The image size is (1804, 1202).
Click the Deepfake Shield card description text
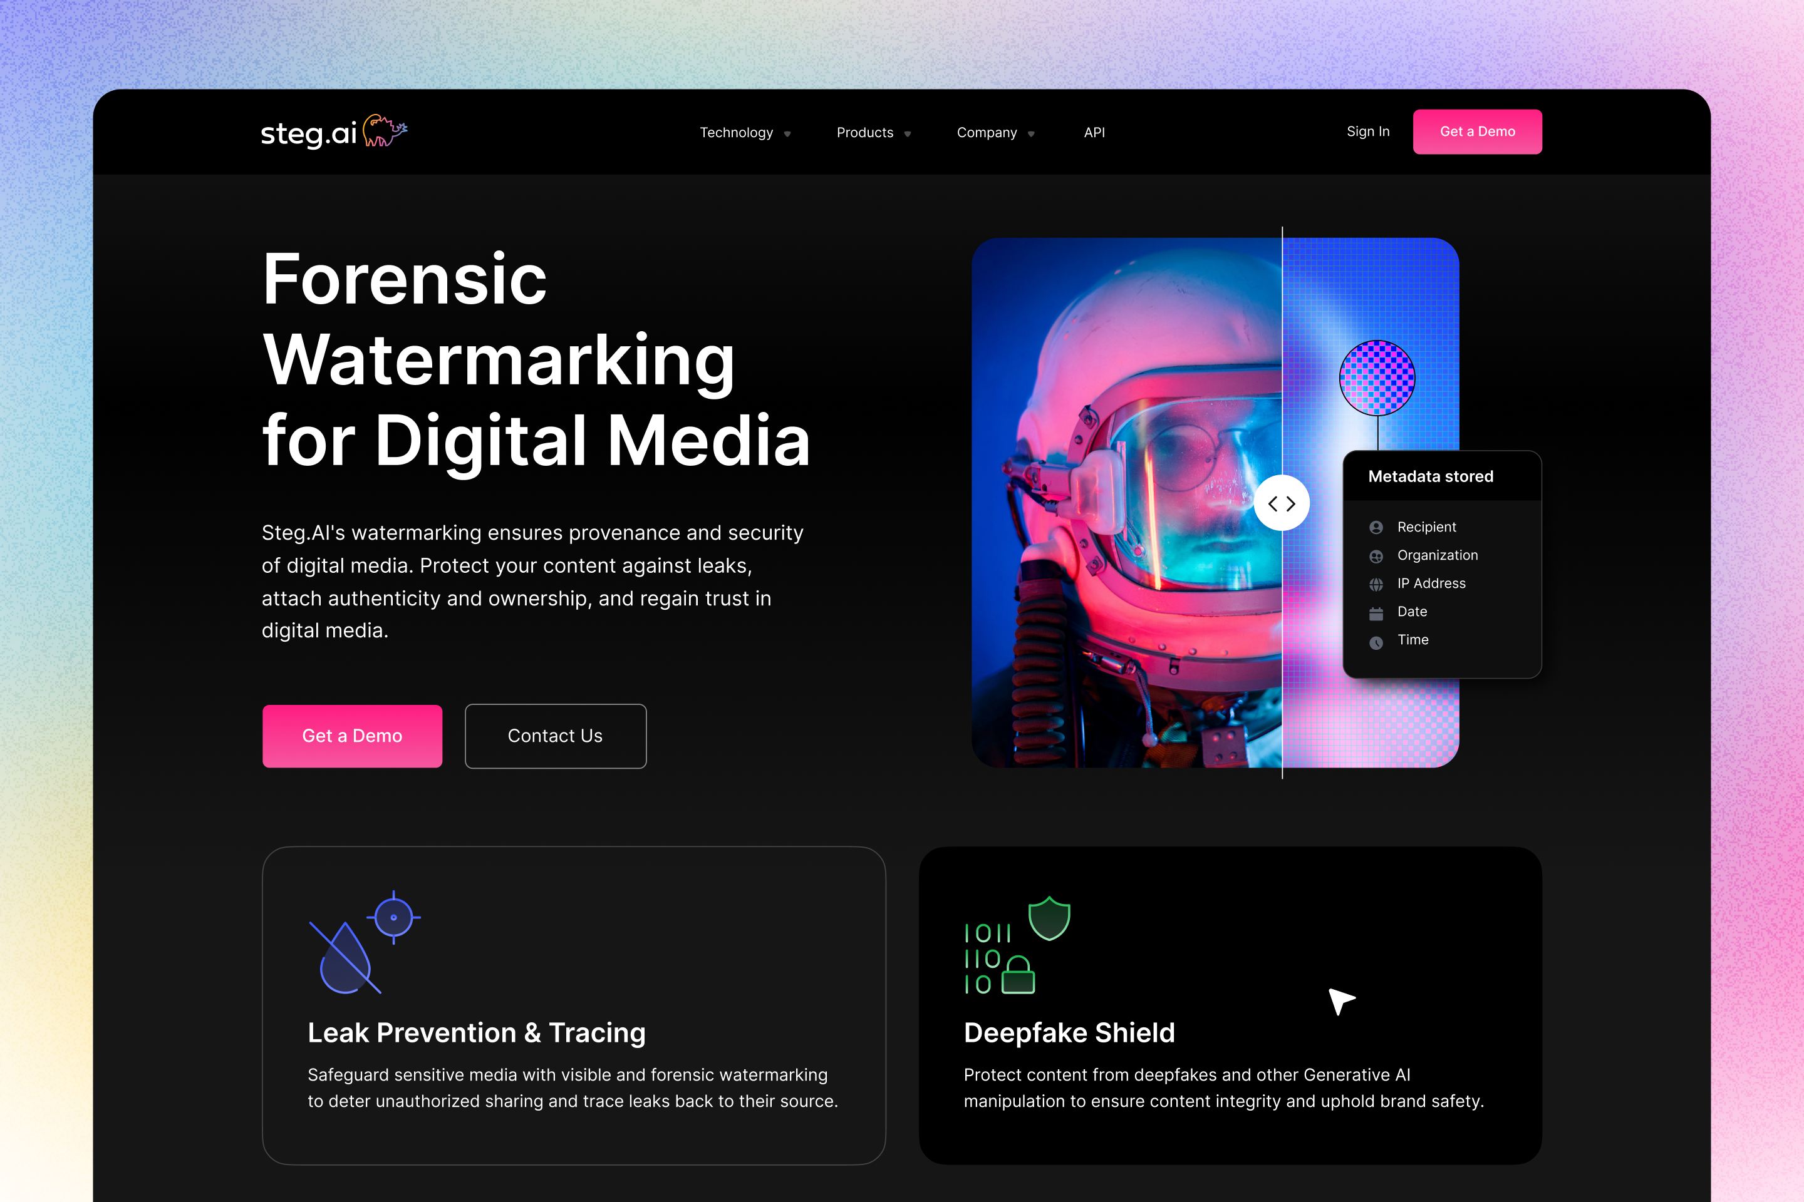tap(1223, 1088)
